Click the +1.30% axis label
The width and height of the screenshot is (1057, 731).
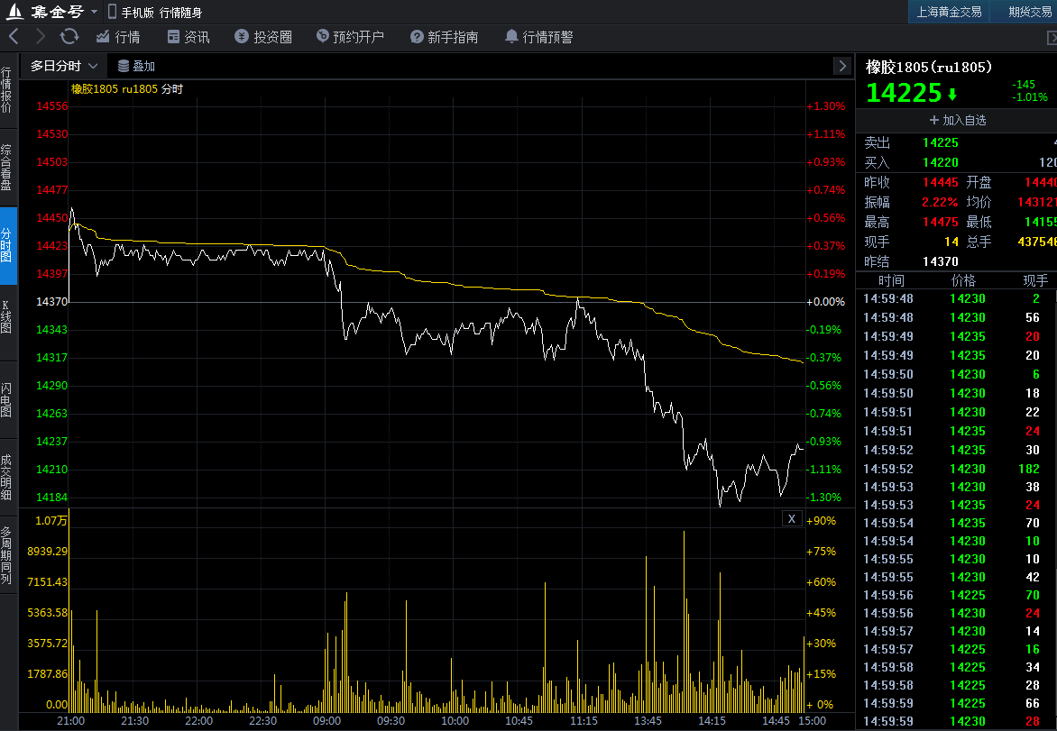(826, 106)
